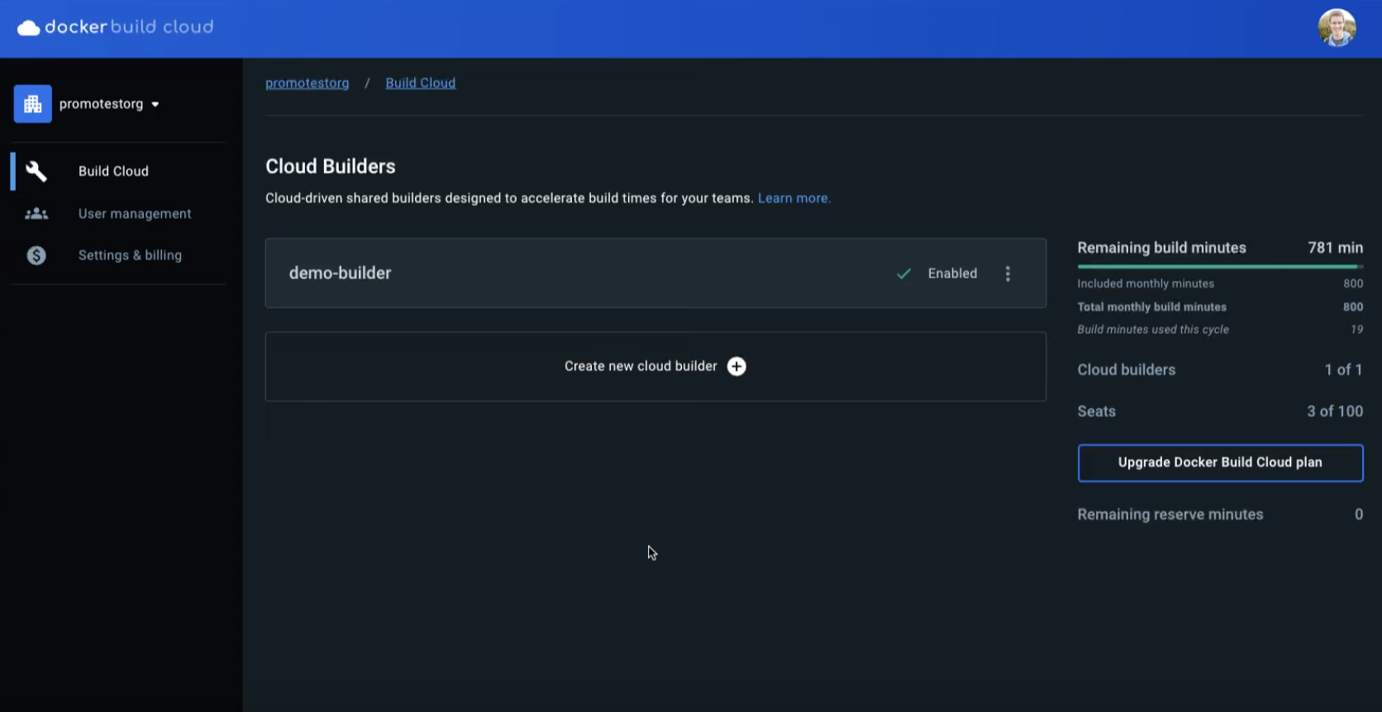
Task: Click the Remaining build minutes heading
Action: 1161,248
